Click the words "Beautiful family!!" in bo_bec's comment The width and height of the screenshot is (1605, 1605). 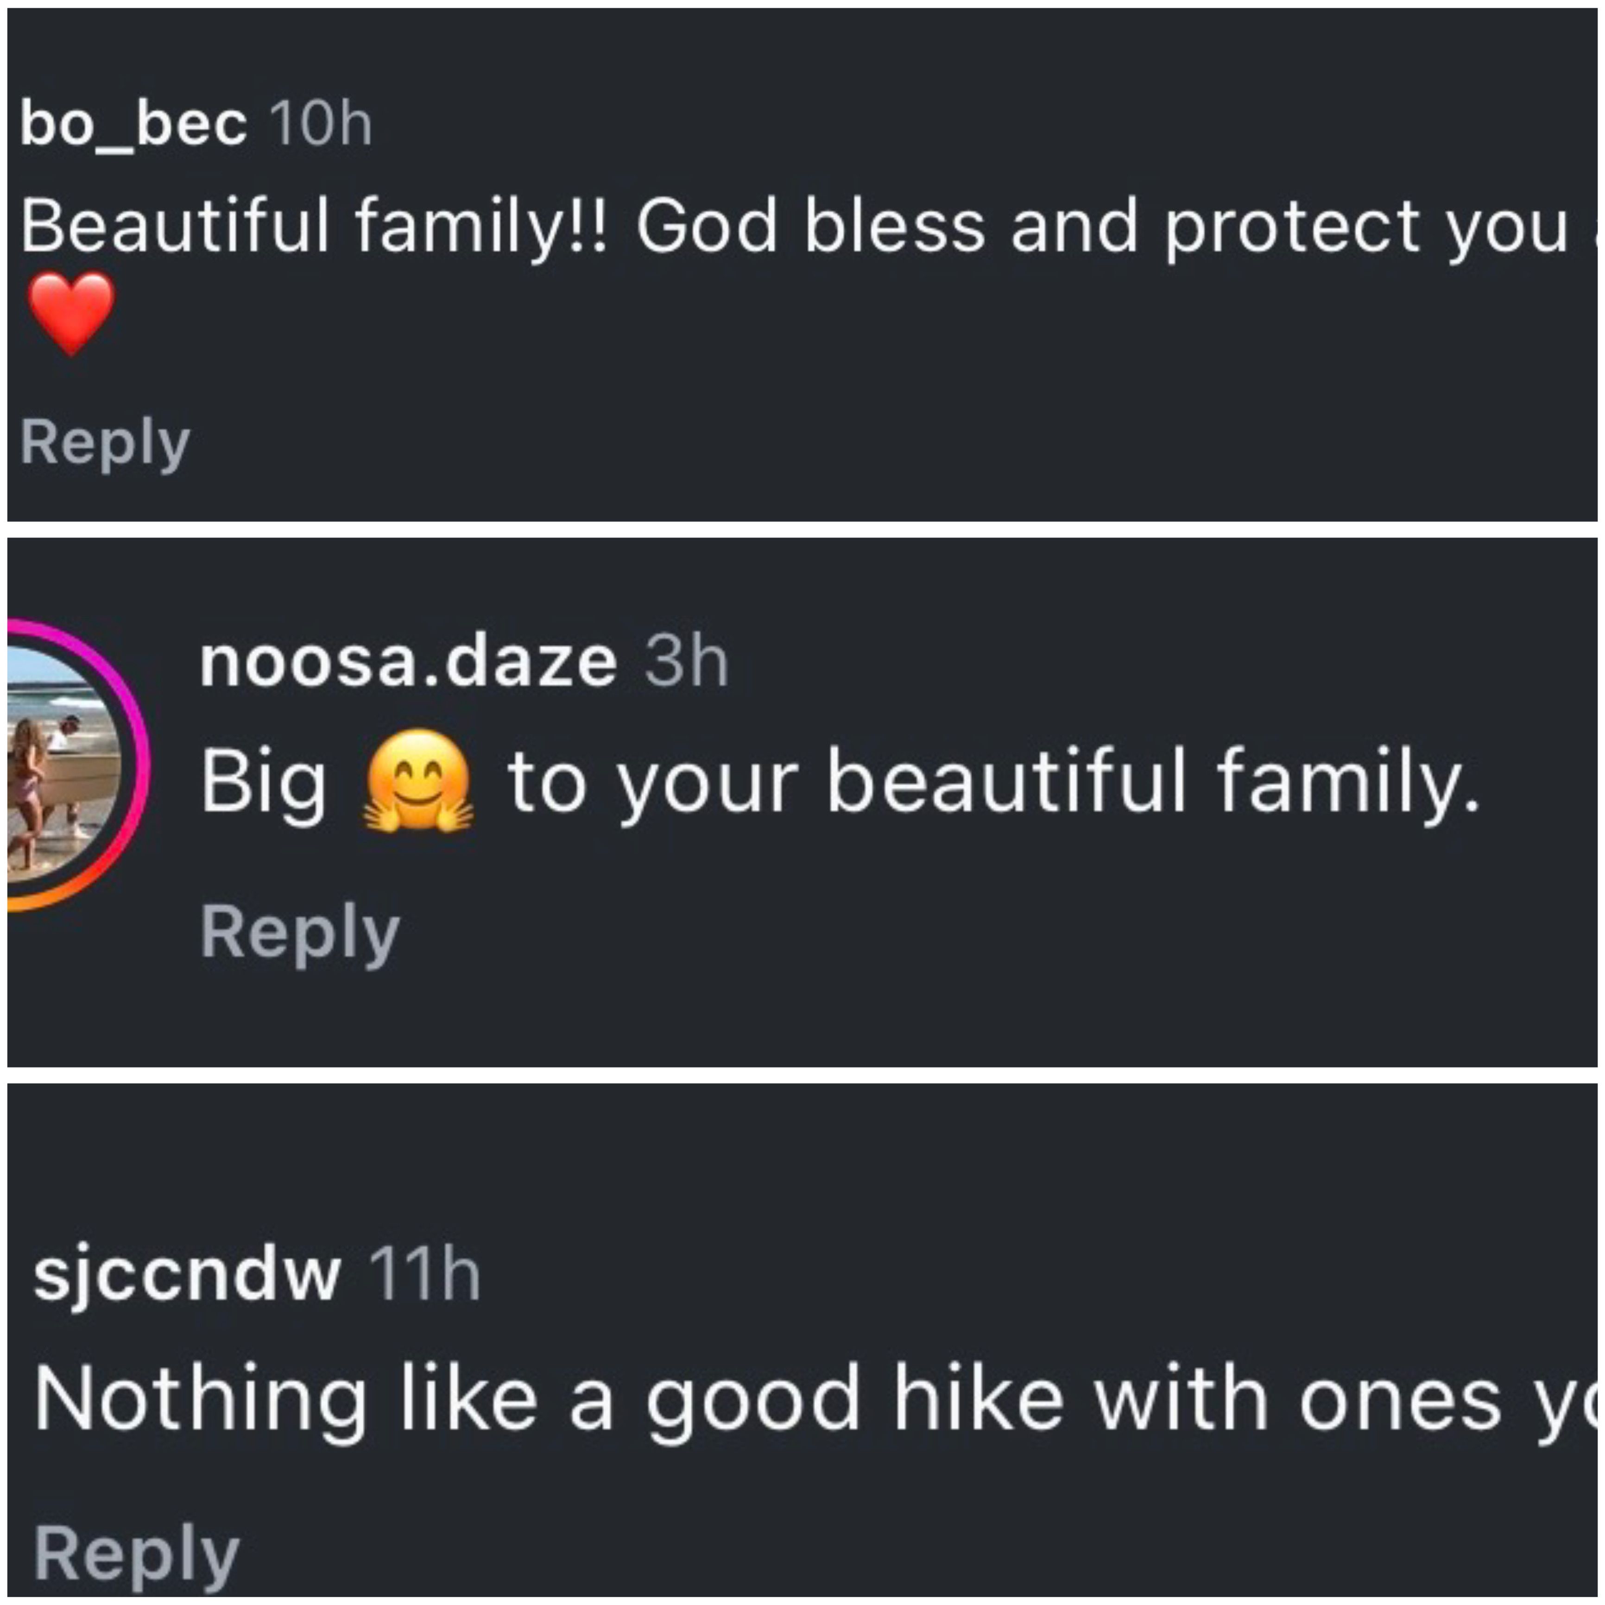pos(316,227)
